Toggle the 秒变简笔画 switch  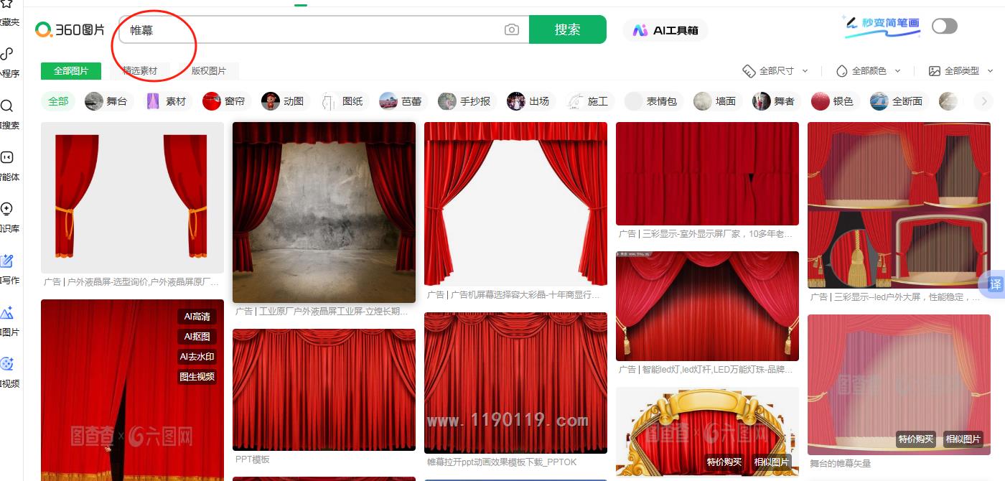click(944, 27)
